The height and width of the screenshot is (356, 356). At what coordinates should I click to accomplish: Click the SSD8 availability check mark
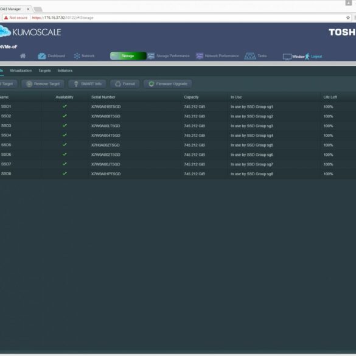tap(65, 173)
